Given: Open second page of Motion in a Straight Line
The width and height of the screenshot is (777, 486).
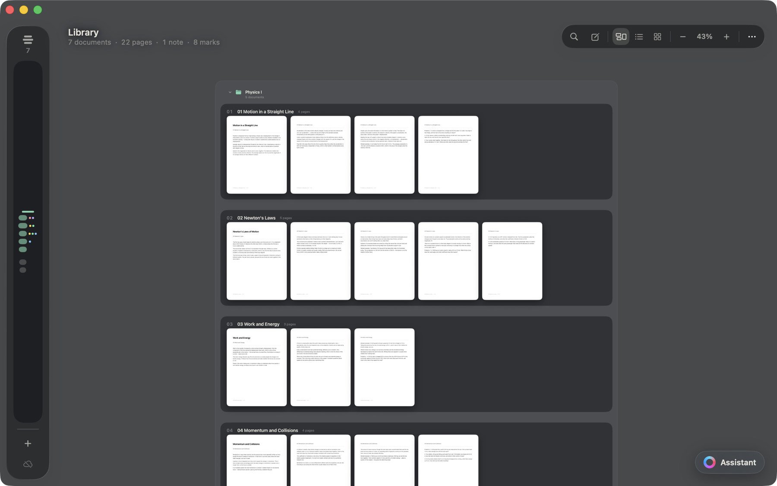Looking at the screenshot, I should coord(320,155).
